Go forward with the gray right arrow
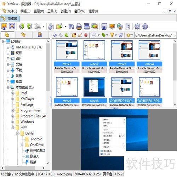Viewport: 177px width, 177px height. pos(61,35)
